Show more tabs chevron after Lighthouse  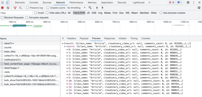149,3
